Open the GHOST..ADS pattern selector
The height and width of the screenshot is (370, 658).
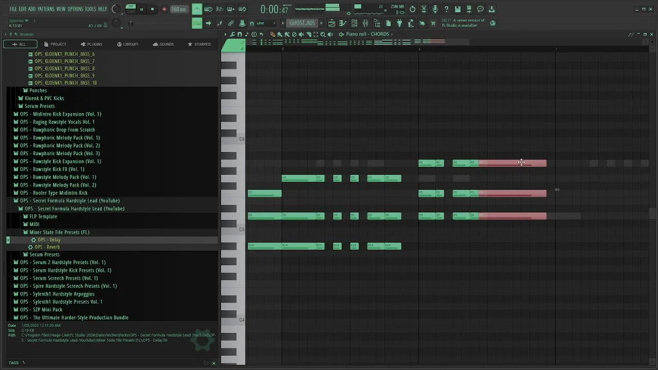(302, 23)
